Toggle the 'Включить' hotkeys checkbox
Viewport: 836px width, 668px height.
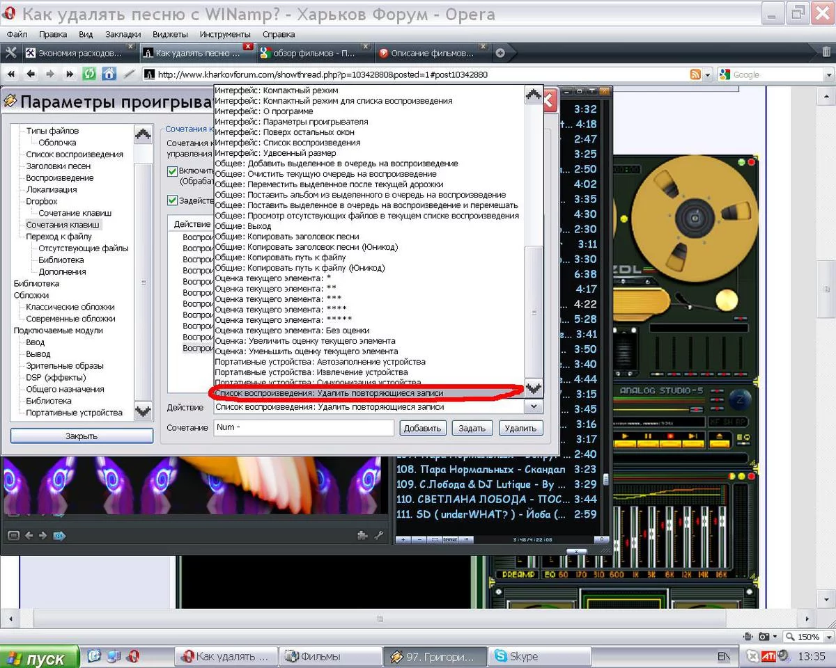coord(172,171)
